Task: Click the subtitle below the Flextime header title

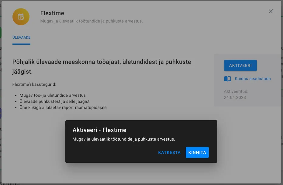Action: [x=91, y=21]
